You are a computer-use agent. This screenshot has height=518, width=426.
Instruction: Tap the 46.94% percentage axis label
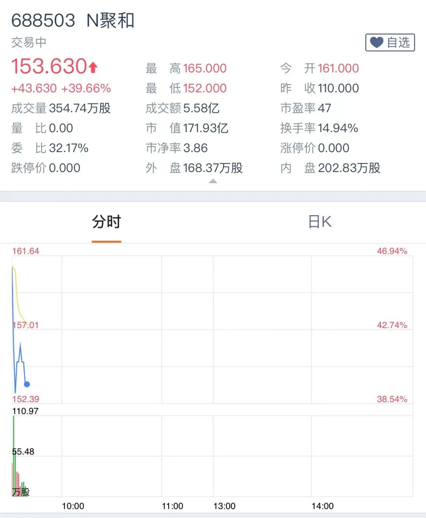[392, 251]
